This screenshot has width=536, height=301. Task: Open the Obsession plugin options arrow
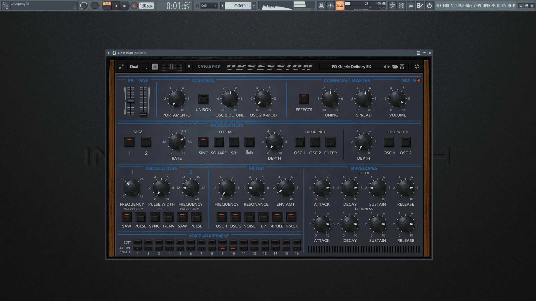coord(109,53)
